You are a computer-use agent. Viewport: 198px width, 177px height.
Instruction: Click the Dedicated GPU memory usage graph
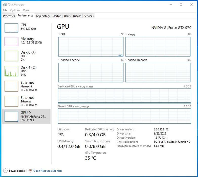[x=124, y=96]
